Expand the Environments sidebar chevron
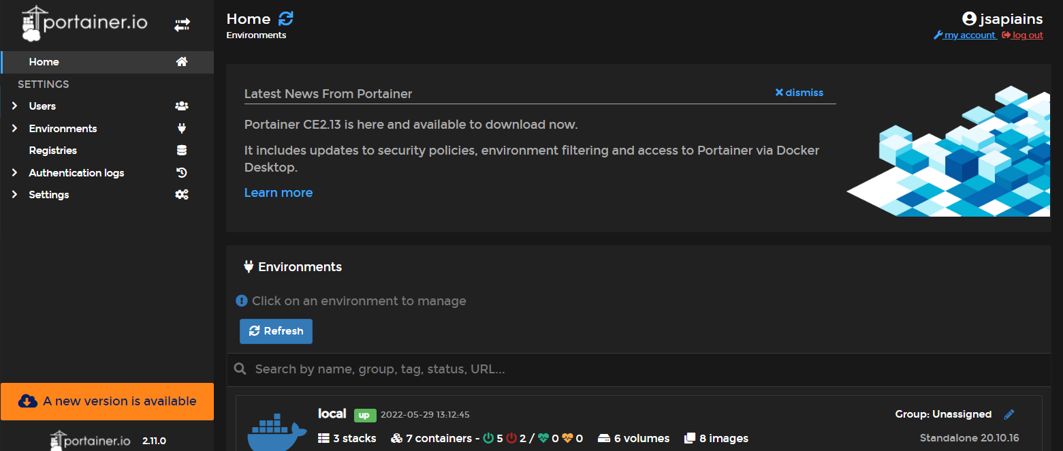Viewport: 1063px width, 451px height. [x=14, y=129]
